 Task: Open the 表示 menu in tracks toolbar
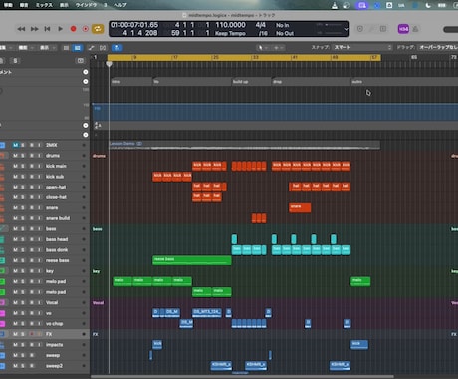pos(47,48)
